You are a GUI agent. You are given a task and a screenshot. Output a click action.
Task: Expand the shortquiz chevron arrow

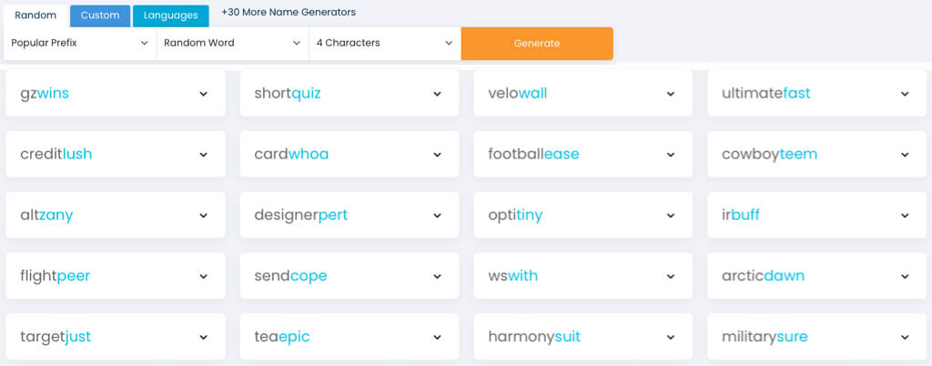pos(437,94)
